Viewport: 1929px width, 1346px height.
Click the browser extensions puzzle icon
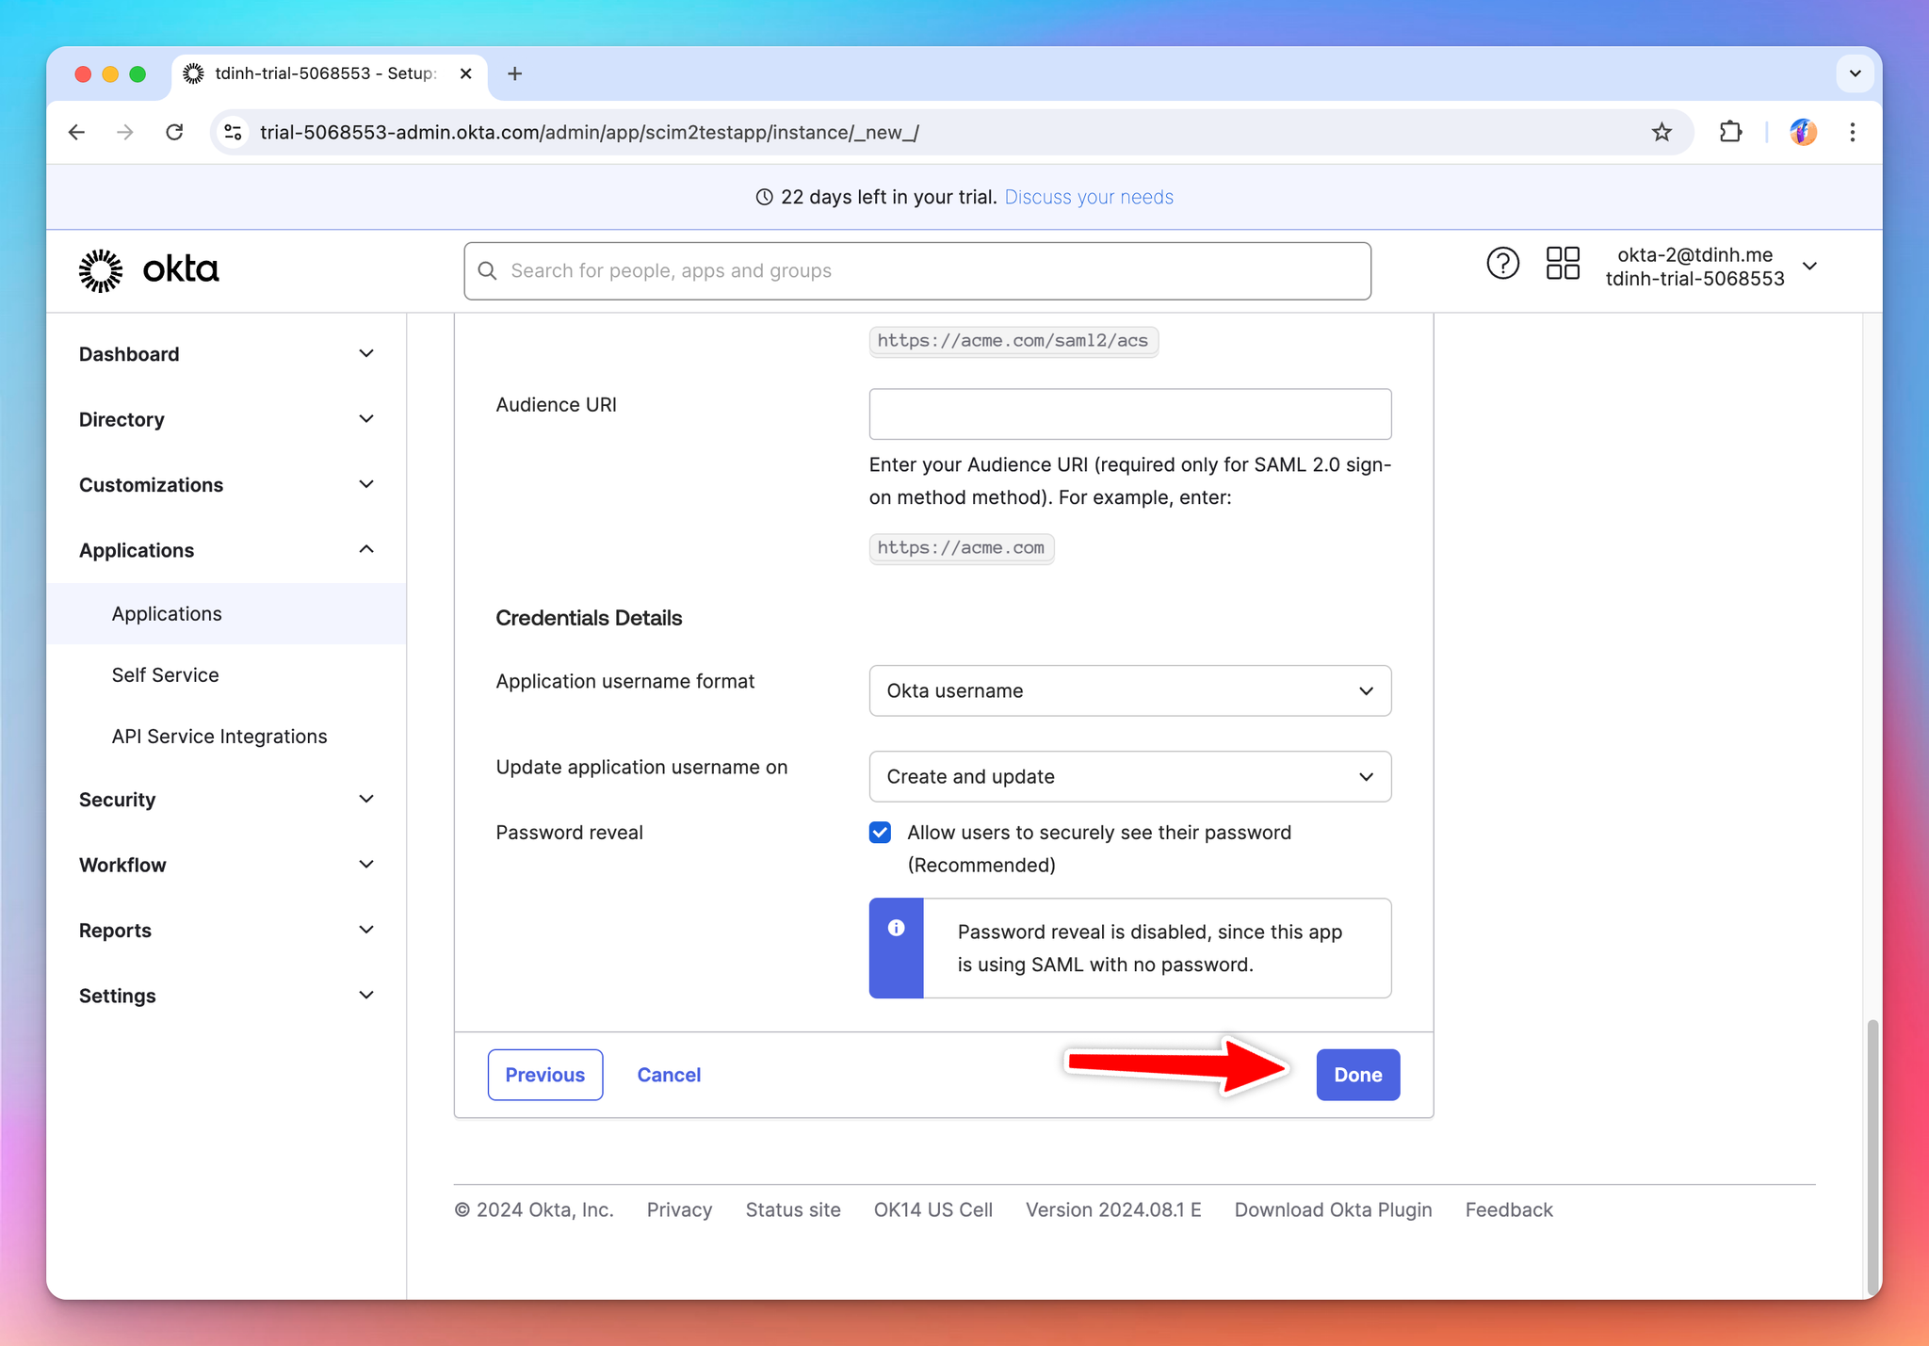pyautogui.click(x=1726, y=132)
